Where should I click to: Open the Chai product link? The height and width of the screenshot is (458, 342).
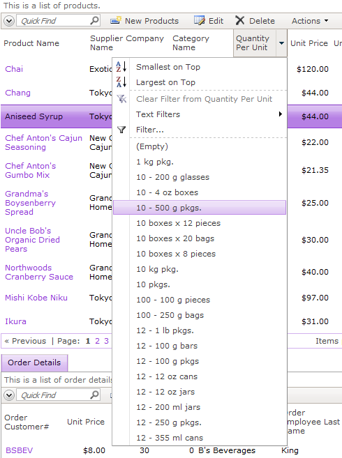(14, 69)
